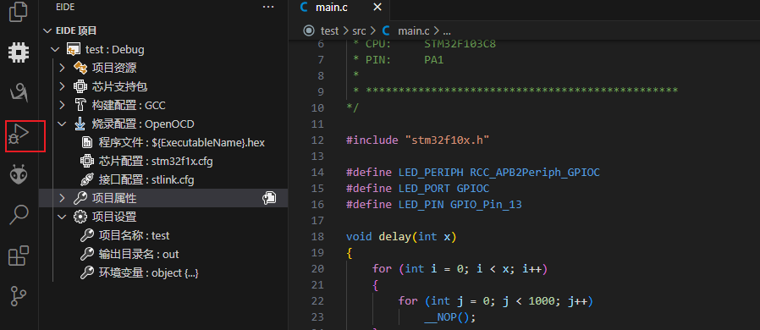Open the EIDE panel more actions ellipsis
The image size is (760, 330).
pyautogui.click(x=268, y=8)
